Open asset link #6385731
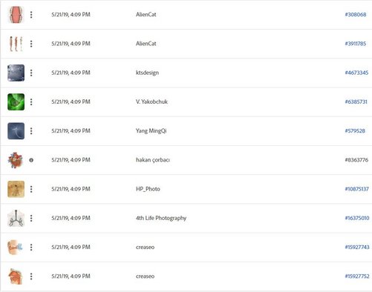The image size is (372, 292). tap(356, 102)
